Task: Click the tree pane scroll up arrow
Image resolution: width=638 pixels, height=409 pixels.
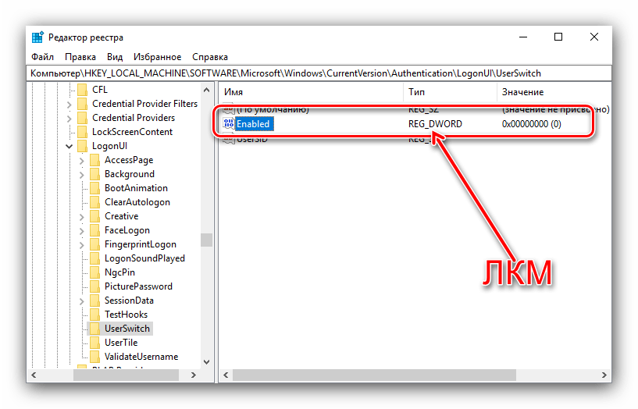Action: tap(206, 90)
